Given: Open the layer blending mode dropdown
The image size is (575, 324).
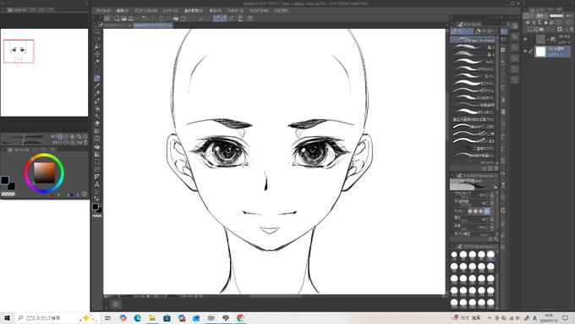Looking at the screenshot, I should (541, 16).
